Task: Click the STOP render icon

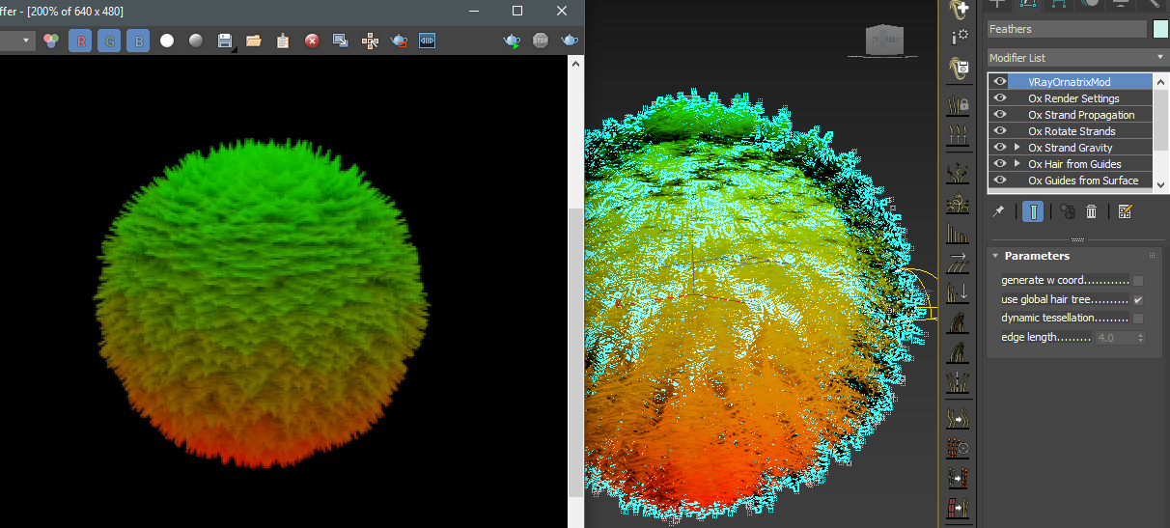Action: click(541, 41)
